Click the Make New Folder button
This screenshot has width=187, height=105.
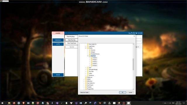point(84,92)
